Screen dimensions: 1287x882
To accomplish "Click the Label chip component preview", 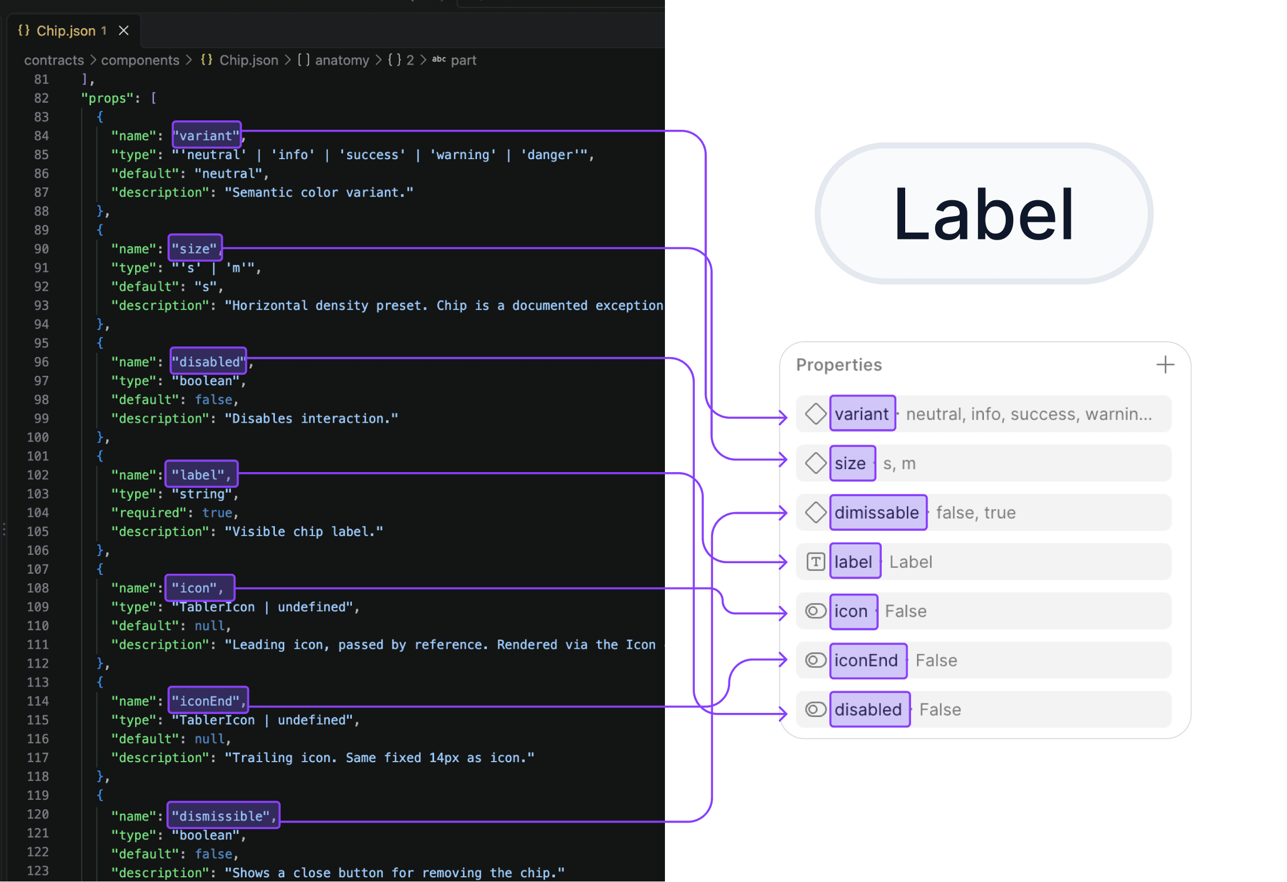I will [983, 214].
